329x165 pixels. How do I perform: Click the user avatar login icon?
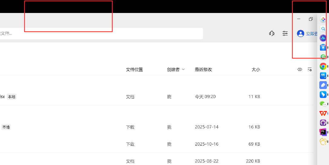[301, 33]
